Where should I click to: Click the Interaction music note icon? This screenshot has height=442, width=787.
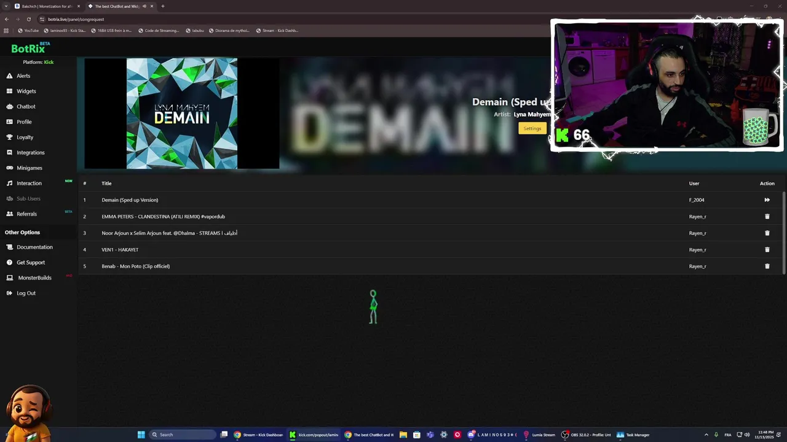pos(10,184)
